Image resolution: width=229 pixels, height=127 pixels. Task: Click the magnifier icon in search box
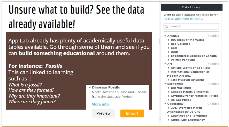click(x=166, y=26)
